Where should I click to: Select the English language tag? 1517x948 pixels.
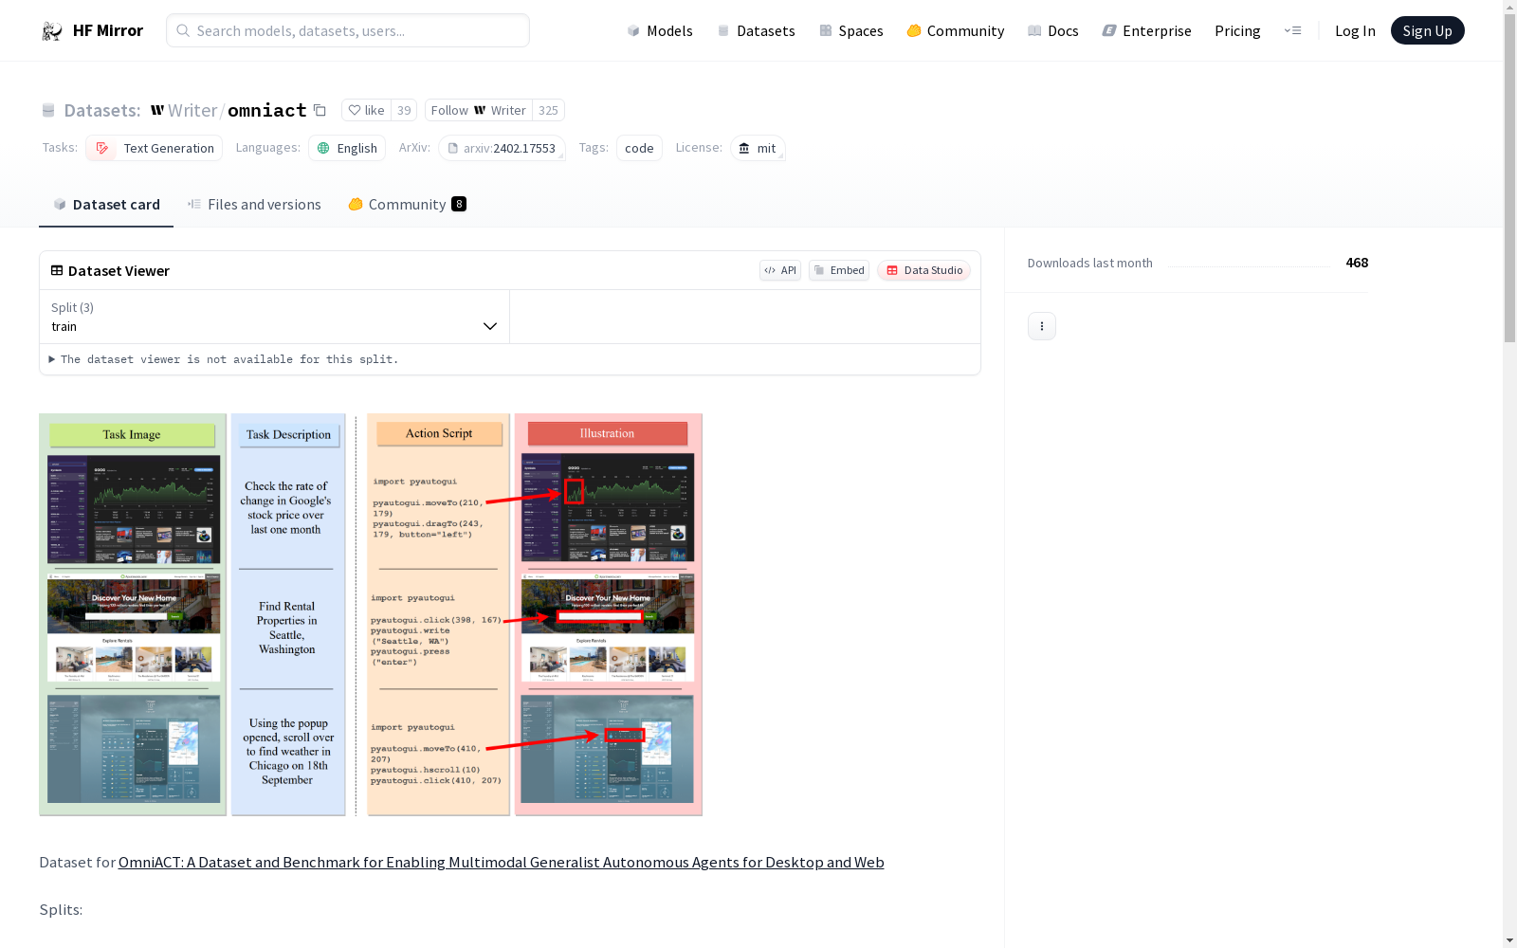[347, 148]
